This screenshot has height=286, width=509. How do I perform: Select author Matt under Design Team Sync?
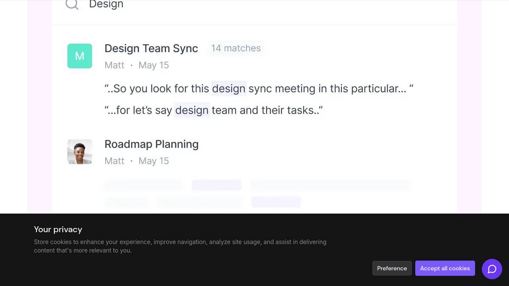click(115, 65)
